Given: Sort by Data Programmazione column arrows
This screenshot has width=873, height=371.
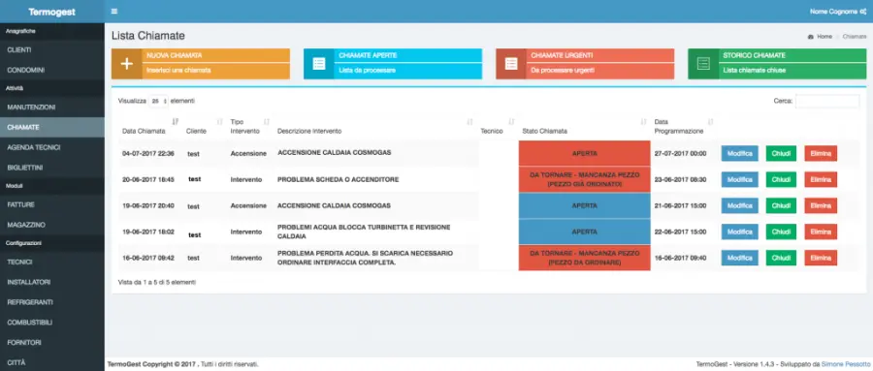Looking at the screenshot, I should (710, 121).
